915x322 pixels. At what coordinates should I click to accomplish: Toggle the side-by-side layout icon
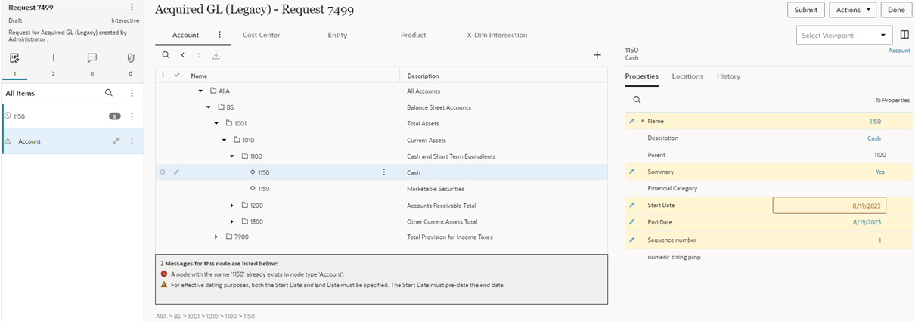pos(904,35)
